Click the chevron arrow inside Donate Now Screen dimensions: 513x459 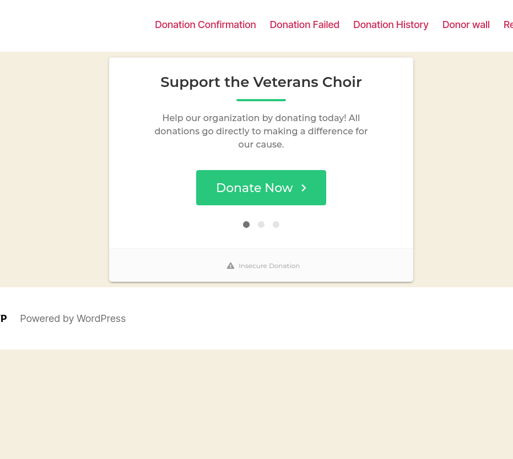[x=304, y=188]
